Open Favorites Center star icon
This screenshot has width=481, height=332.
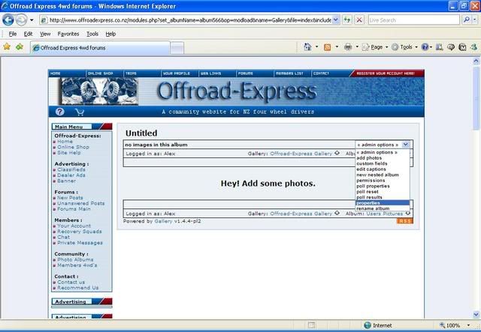(7, 46)
